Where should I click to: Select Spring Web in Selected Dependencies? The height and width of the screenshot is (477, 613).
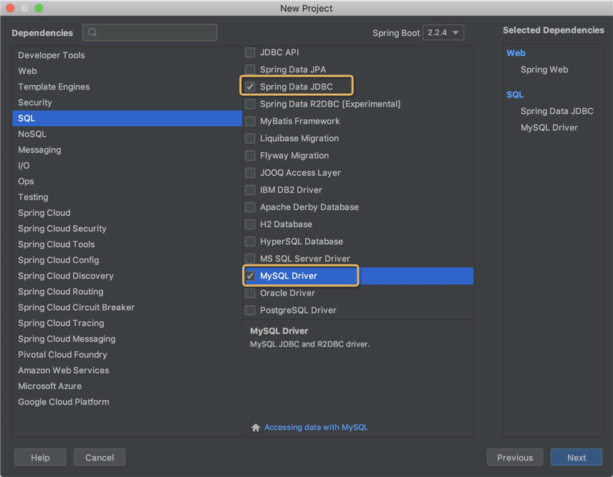[544, 69]
